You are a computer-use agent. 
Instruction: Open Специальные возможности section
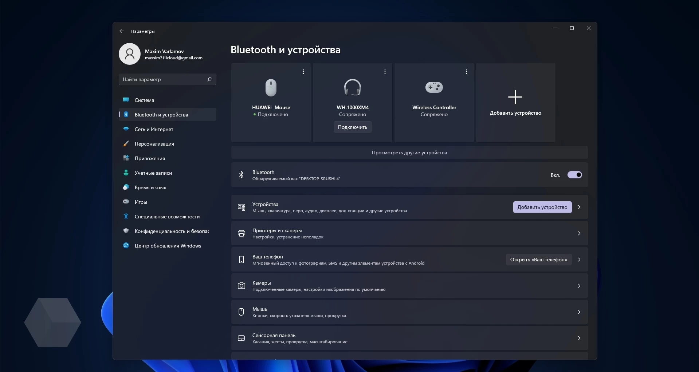[168, 216]
